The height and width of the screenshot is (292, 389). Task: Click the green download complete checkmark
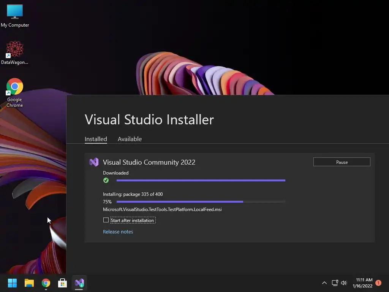coord(106,180)
